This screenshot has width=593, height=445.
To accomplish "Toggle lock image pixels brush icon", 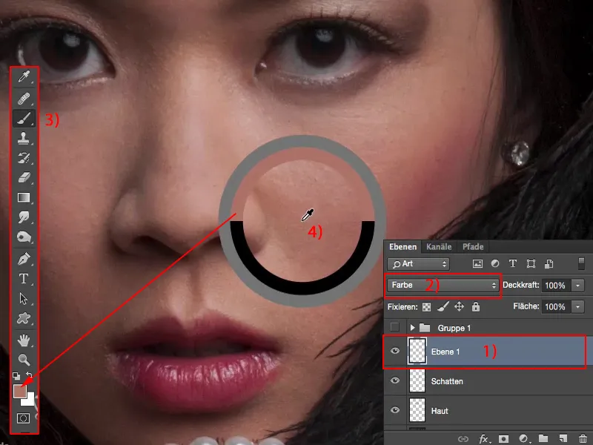I will [443, 306].
